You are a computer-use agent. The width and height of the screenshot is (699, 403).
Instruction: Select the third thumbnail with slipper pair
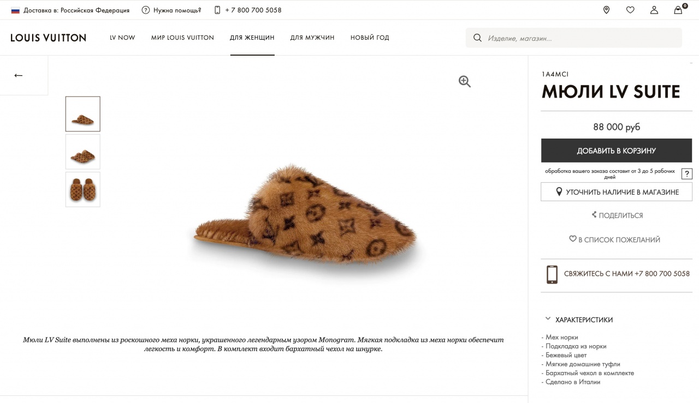[83, 189]
